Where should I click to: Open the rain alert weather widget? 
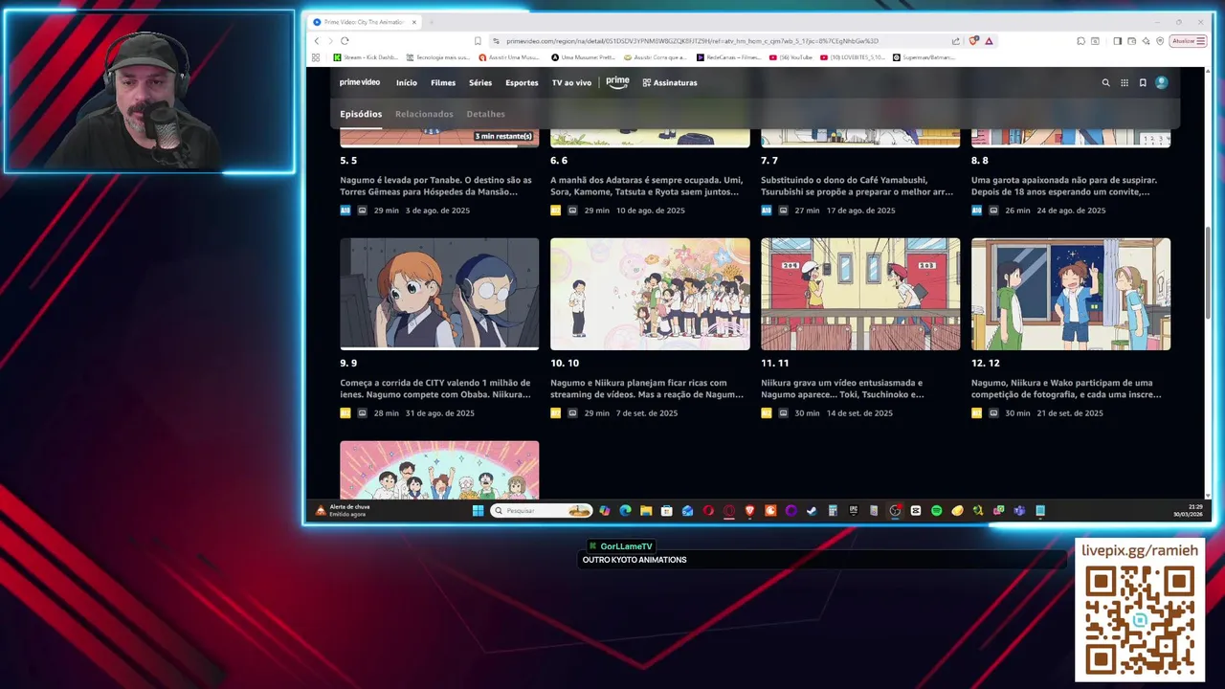click(x=343, y=511)
